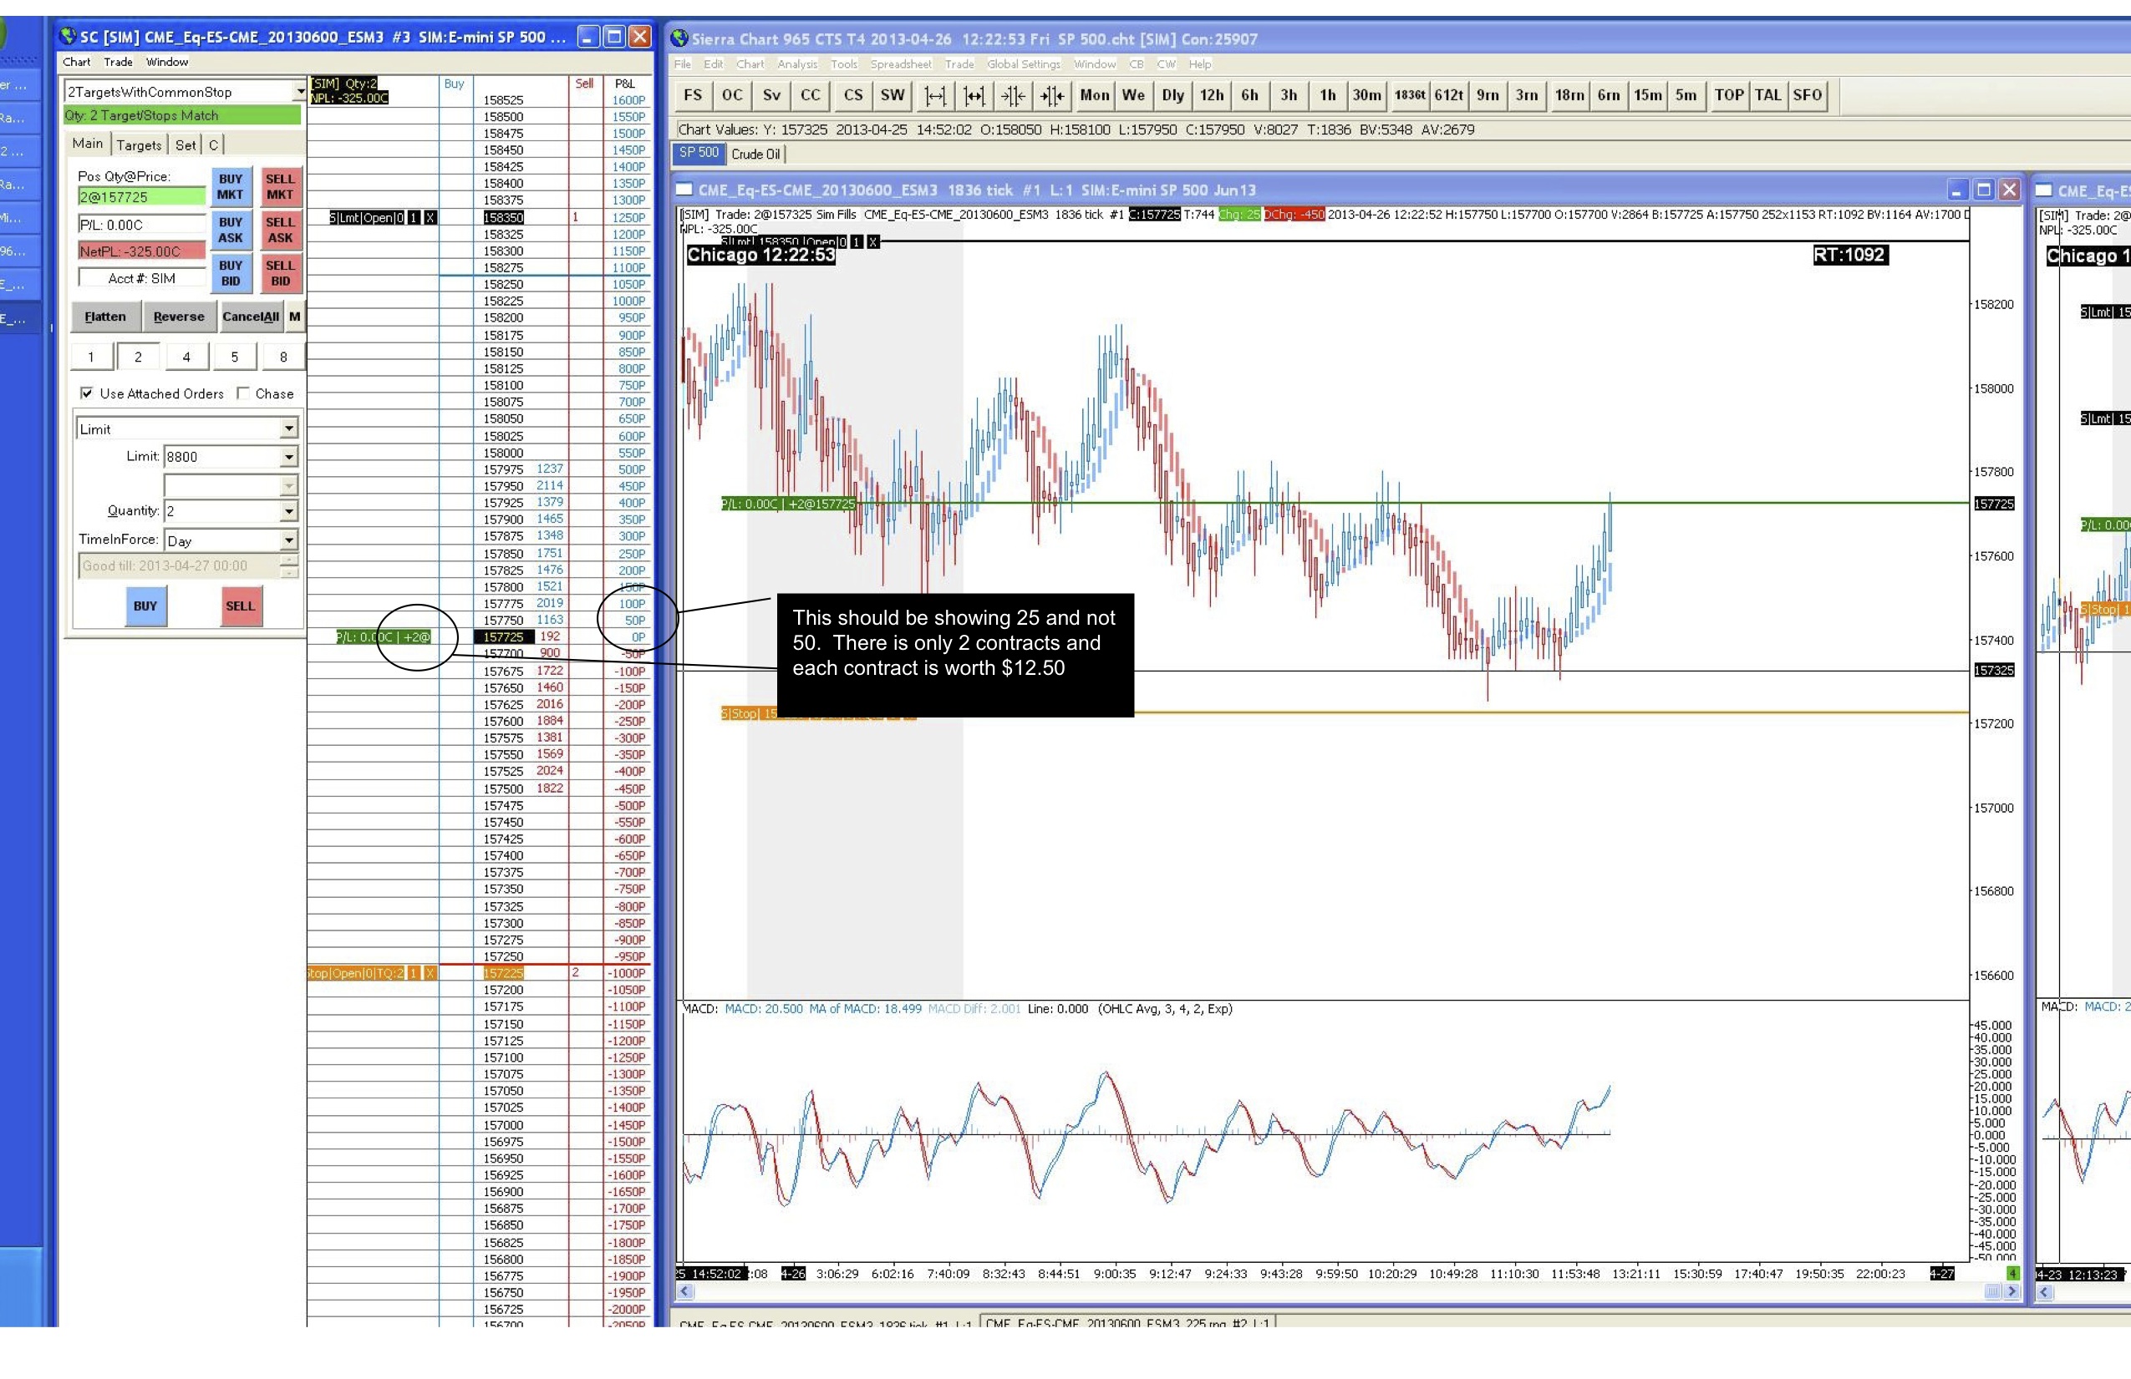The width and height of the screenshot is (2131, 1379).
Task: Open the Crude Oil chartbook tab
Action: click(755, 154)
